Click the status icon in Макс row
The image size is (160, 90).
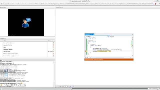[x=54, y=47]
